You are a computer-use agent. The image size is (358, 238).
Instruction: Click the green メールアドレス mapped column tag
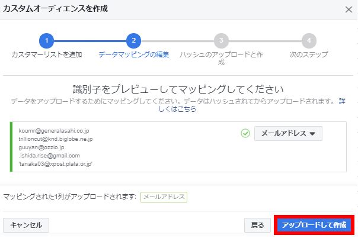(164, 197)
